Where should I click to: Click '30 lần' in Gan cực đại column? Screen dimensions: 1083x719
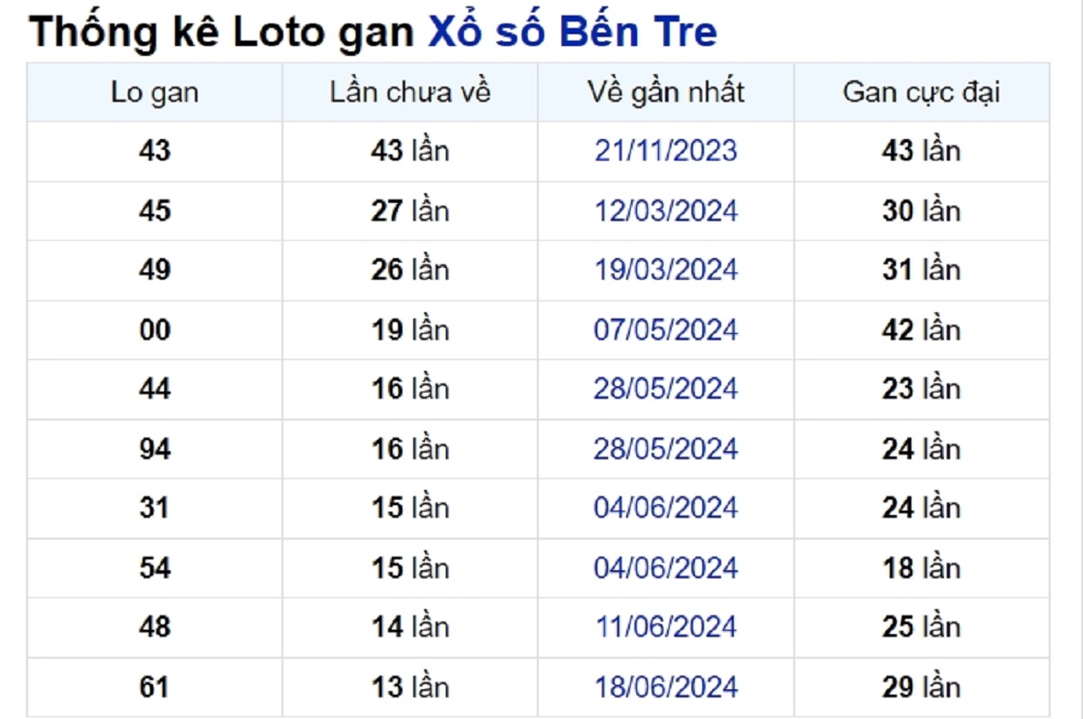pyautogui.click(x=921, y=211)
